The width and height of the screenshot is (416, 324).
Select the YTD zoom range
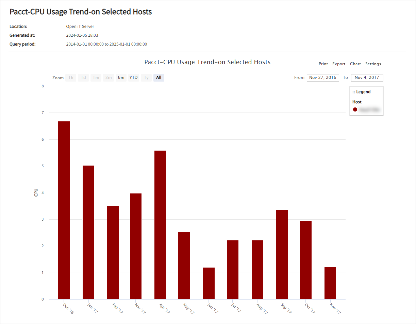click(x=133, y=78)
